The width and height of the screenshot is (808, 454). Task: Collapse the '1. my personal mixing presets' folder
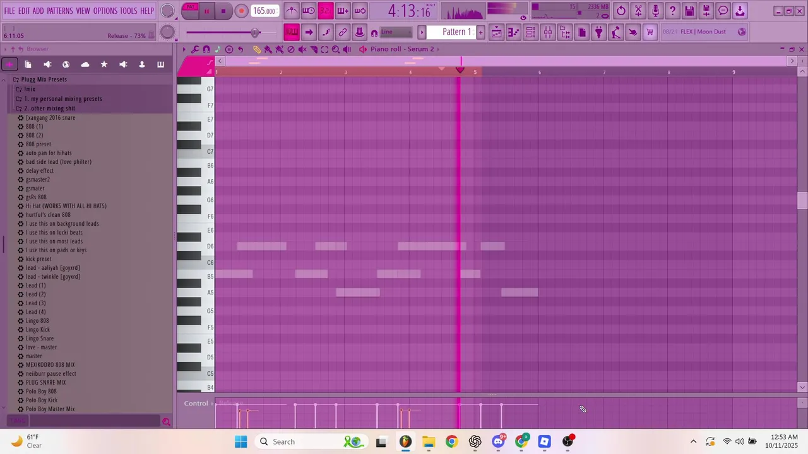click(x=59, y=98)
